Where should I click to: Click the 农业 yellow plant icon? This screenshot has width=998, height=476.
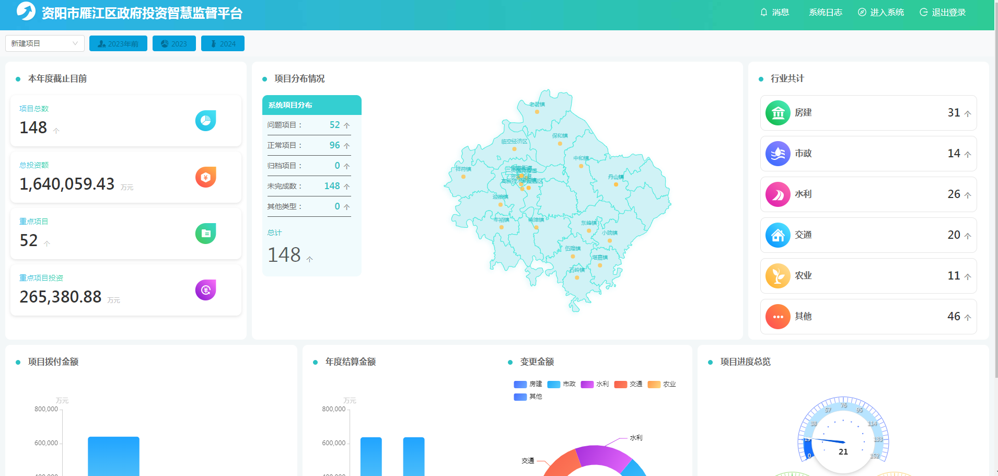[x=778, y=276]
